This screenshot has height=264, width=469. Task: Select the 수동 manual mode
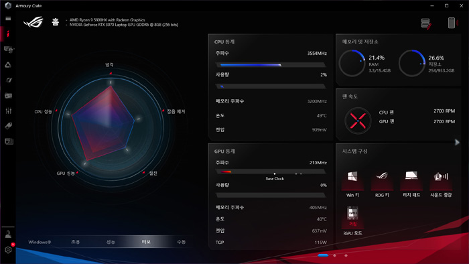(182, 242)
